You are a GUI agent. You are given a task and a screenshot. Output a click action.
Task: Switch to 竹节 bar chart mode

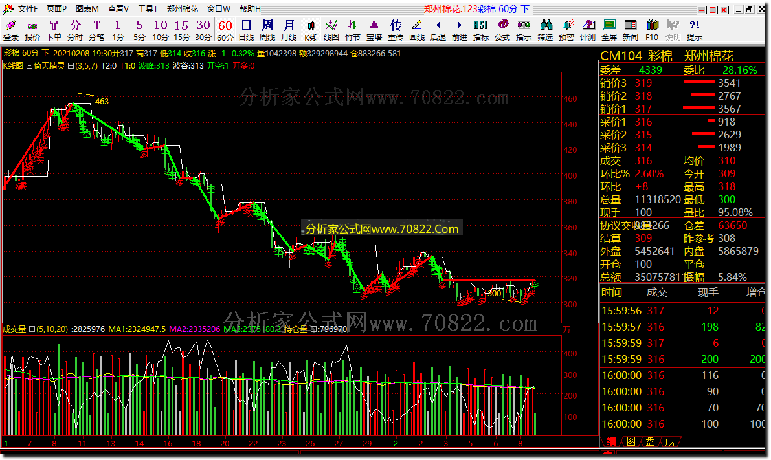(x=353, y=30)
